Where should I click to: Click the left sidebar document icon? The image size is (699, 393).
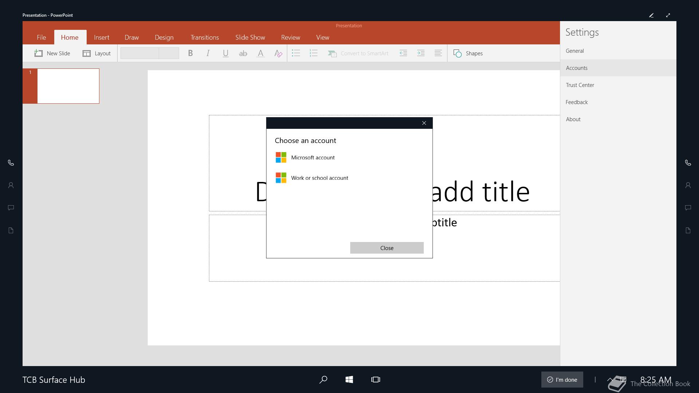pyautogui.click(x=11, y=230)
